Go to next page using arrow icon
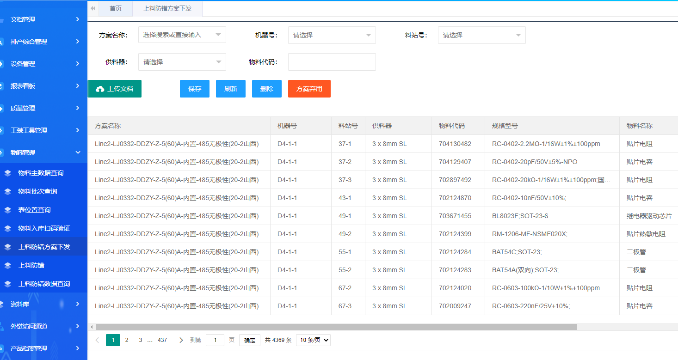 181,340
